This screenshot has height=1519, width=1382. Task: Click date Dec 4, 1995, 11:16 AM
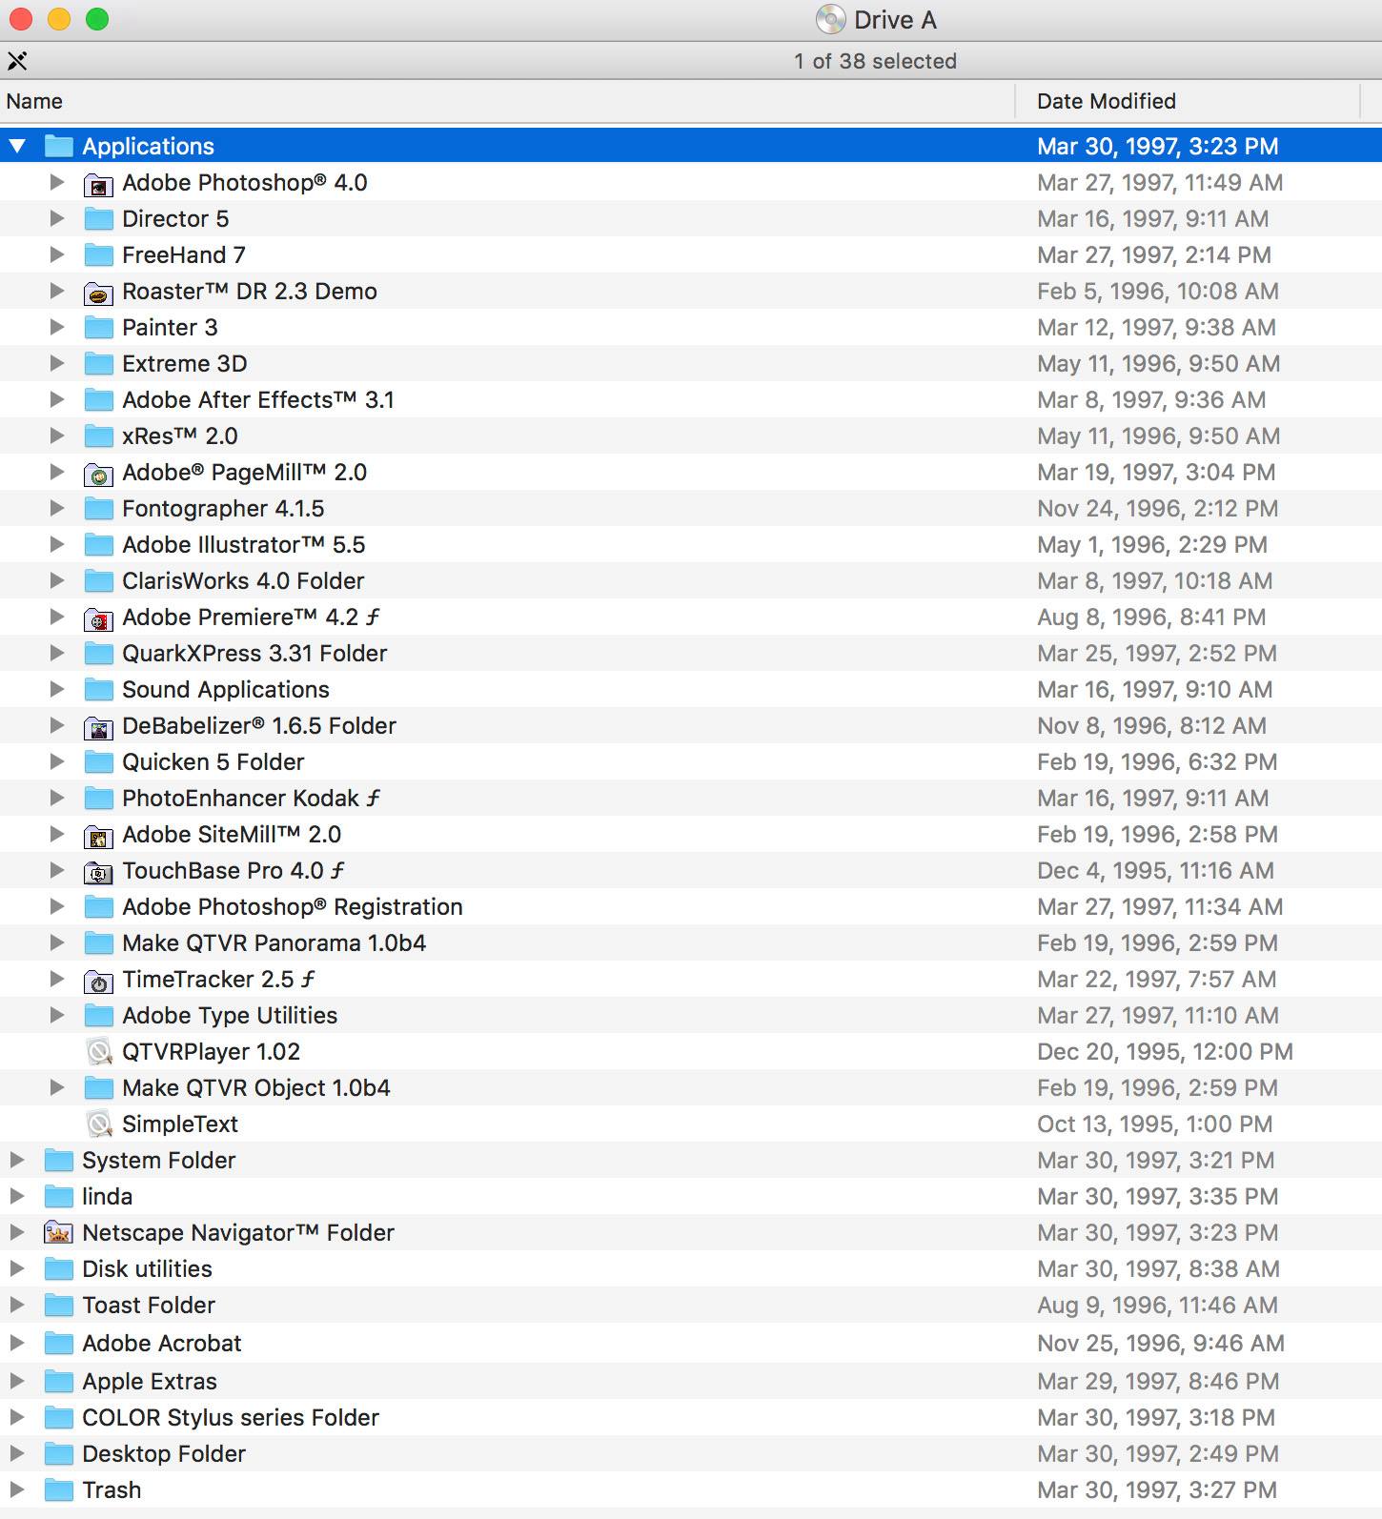(1155, 871)
